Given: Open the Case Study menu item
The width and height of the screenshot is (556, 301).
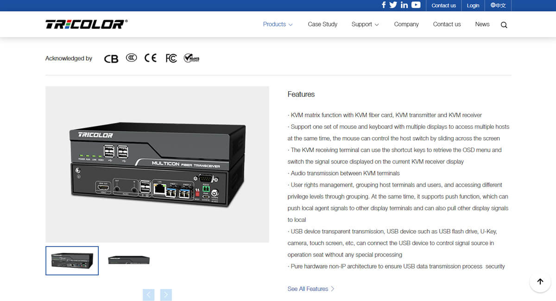Looking at the screenshot, I should tap(322, 25).
